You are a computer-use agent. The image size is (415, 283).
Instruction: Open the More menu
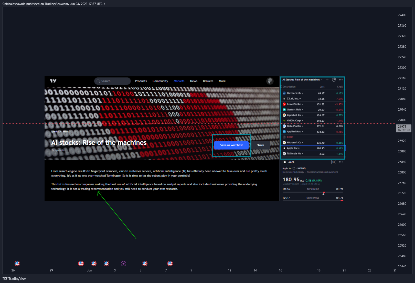[x=222, y=81]
